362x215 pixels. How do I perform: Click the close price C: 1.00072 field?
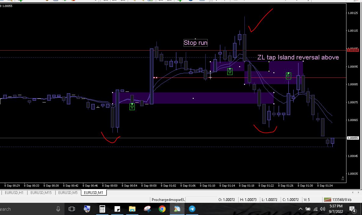[x=291, y=199]
